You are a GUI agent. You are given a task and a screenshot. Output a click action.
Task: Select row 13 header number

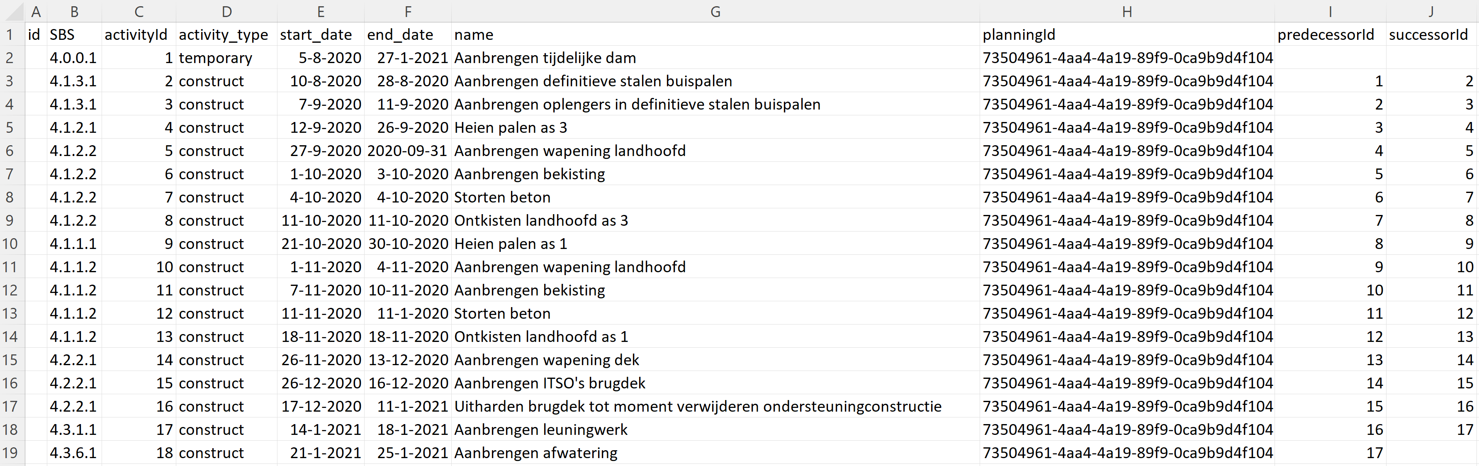pyautogui.click(x=10, y=313)
